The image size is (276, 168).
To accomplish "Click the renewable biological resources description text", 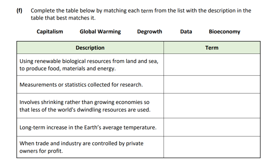I will [89, 65].
